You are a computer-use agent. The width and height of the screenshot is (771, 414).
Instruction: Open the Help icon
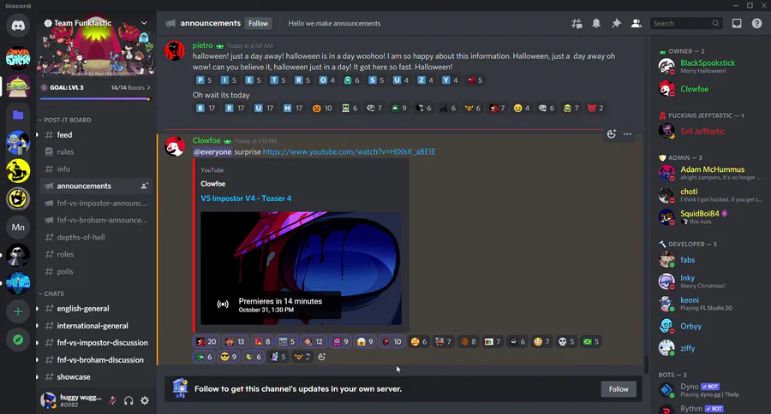[x=756, y=24]
